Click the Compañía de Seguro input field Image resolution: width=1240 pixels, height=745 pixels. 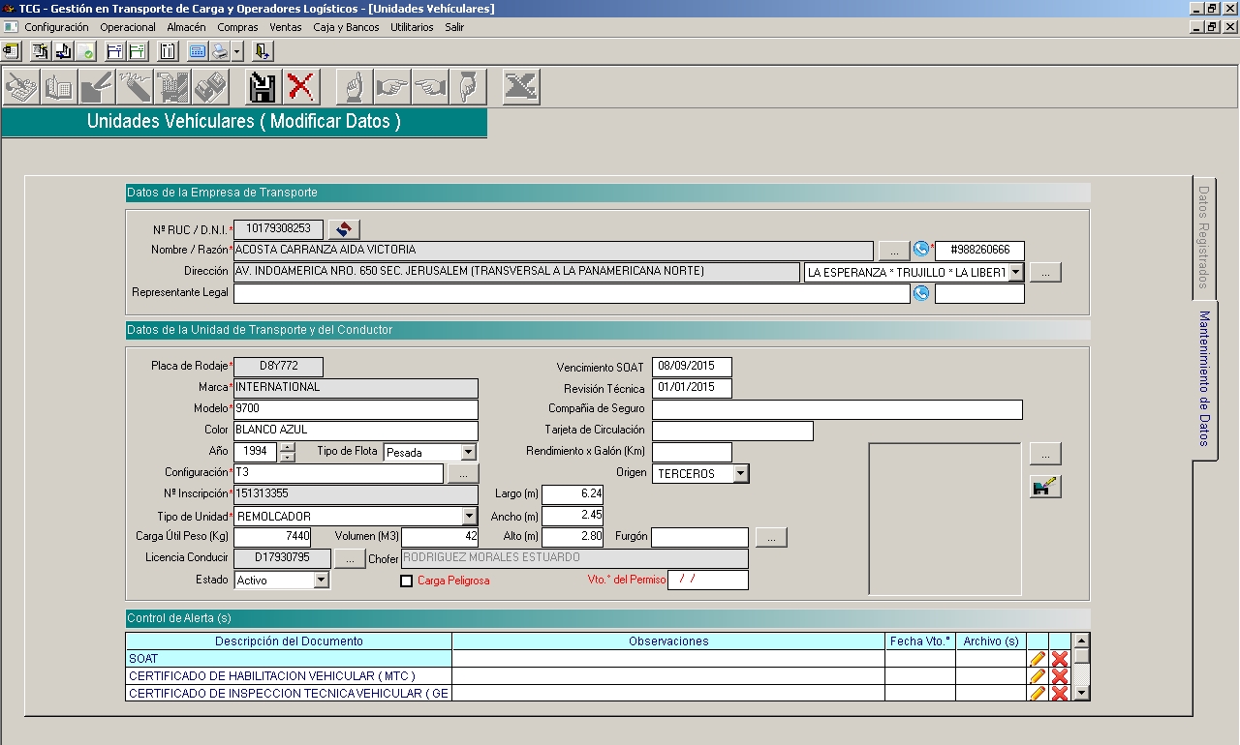coord(837,409)
